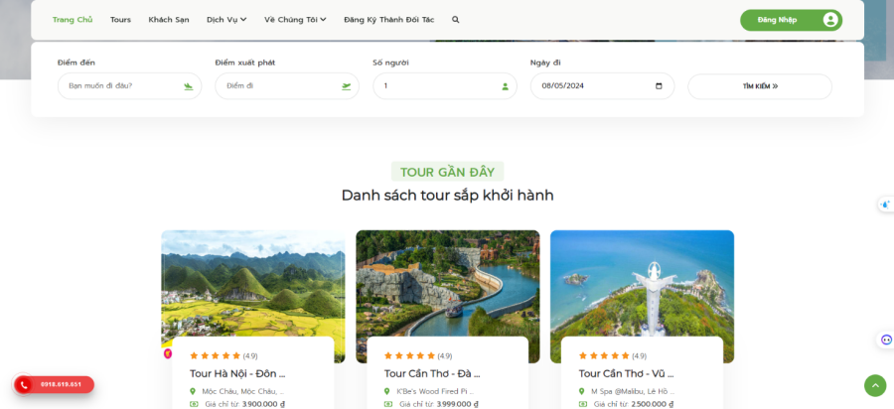Viewport: 894px width, 409px height.
Task: Expand the Về Chúng Tôi dropdown menu
Action: point(295,20)
